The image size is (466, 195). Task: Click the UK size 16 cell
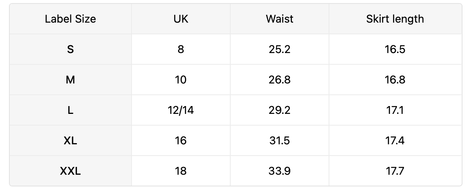coord(181,140)
